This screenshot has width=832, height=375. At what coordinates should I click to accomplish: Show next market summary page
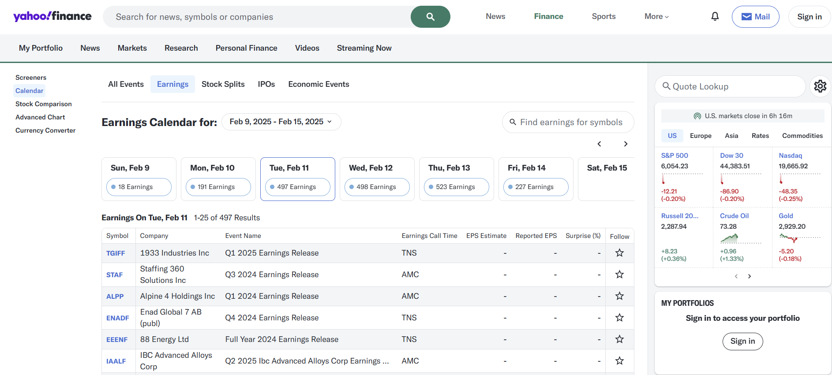click(750, 276)
